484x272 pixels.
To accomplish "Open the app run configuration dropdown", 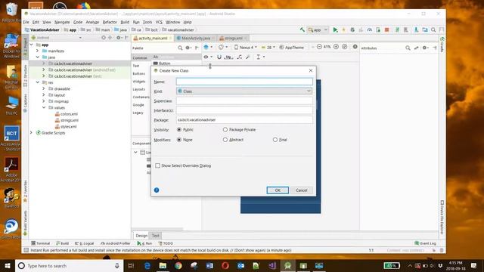I will tap(318, 30).
